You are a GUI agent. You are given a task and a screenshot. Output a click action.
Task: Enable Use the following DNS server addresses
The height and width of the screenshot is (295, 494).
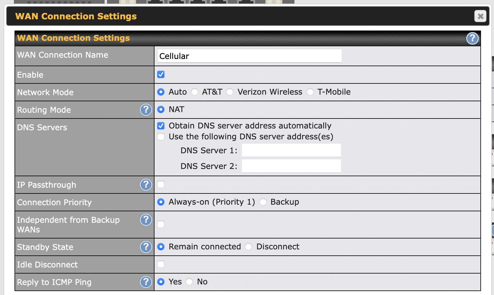[x=161, y=137]
